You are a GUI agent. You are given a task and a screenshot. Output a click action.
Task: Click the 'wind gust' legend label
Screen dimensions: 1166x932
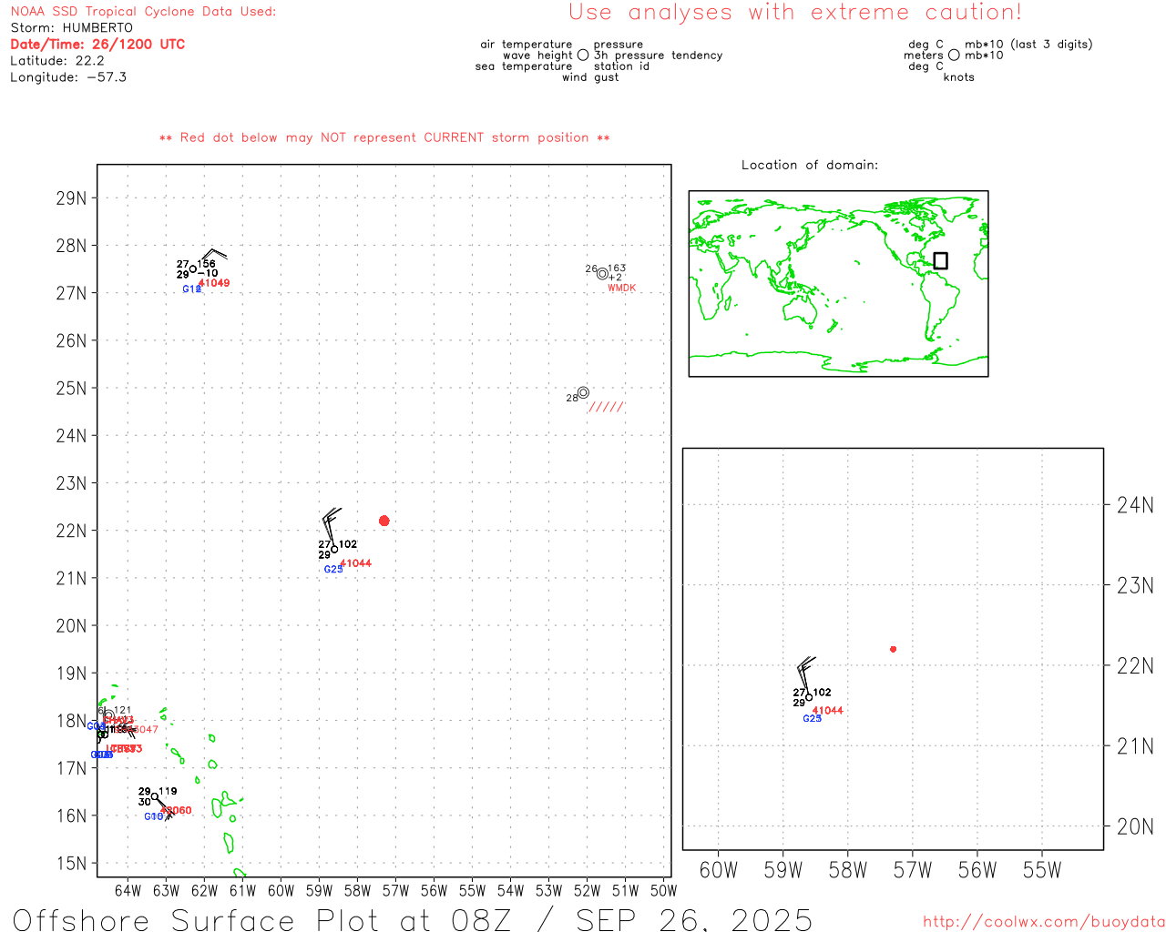click(590, 77)
